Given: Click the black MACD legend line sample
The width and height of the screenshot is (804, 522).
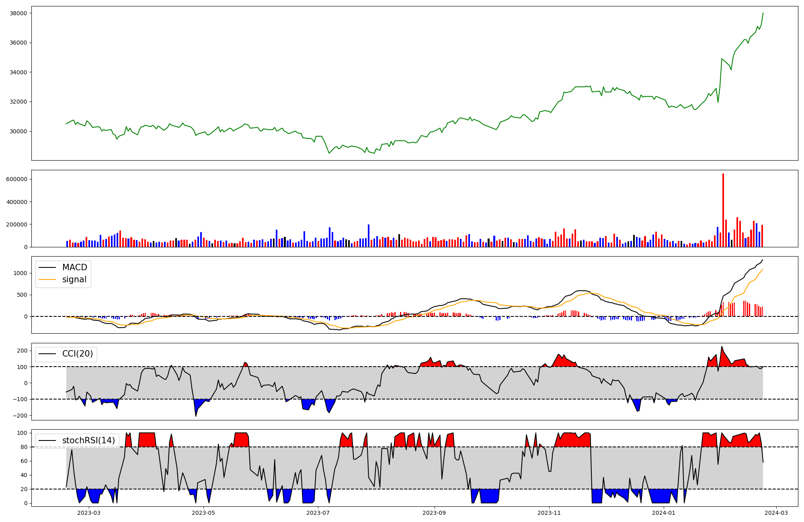Looking at the screenshot, I should (x=48, y=267).
